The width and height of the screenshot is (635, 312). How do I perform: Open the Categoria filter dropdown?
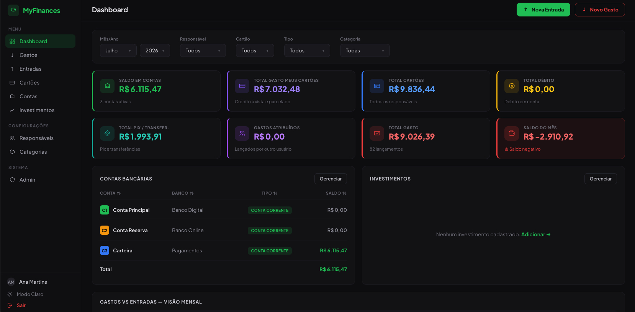pyautogui.click(x=365, y=50)
